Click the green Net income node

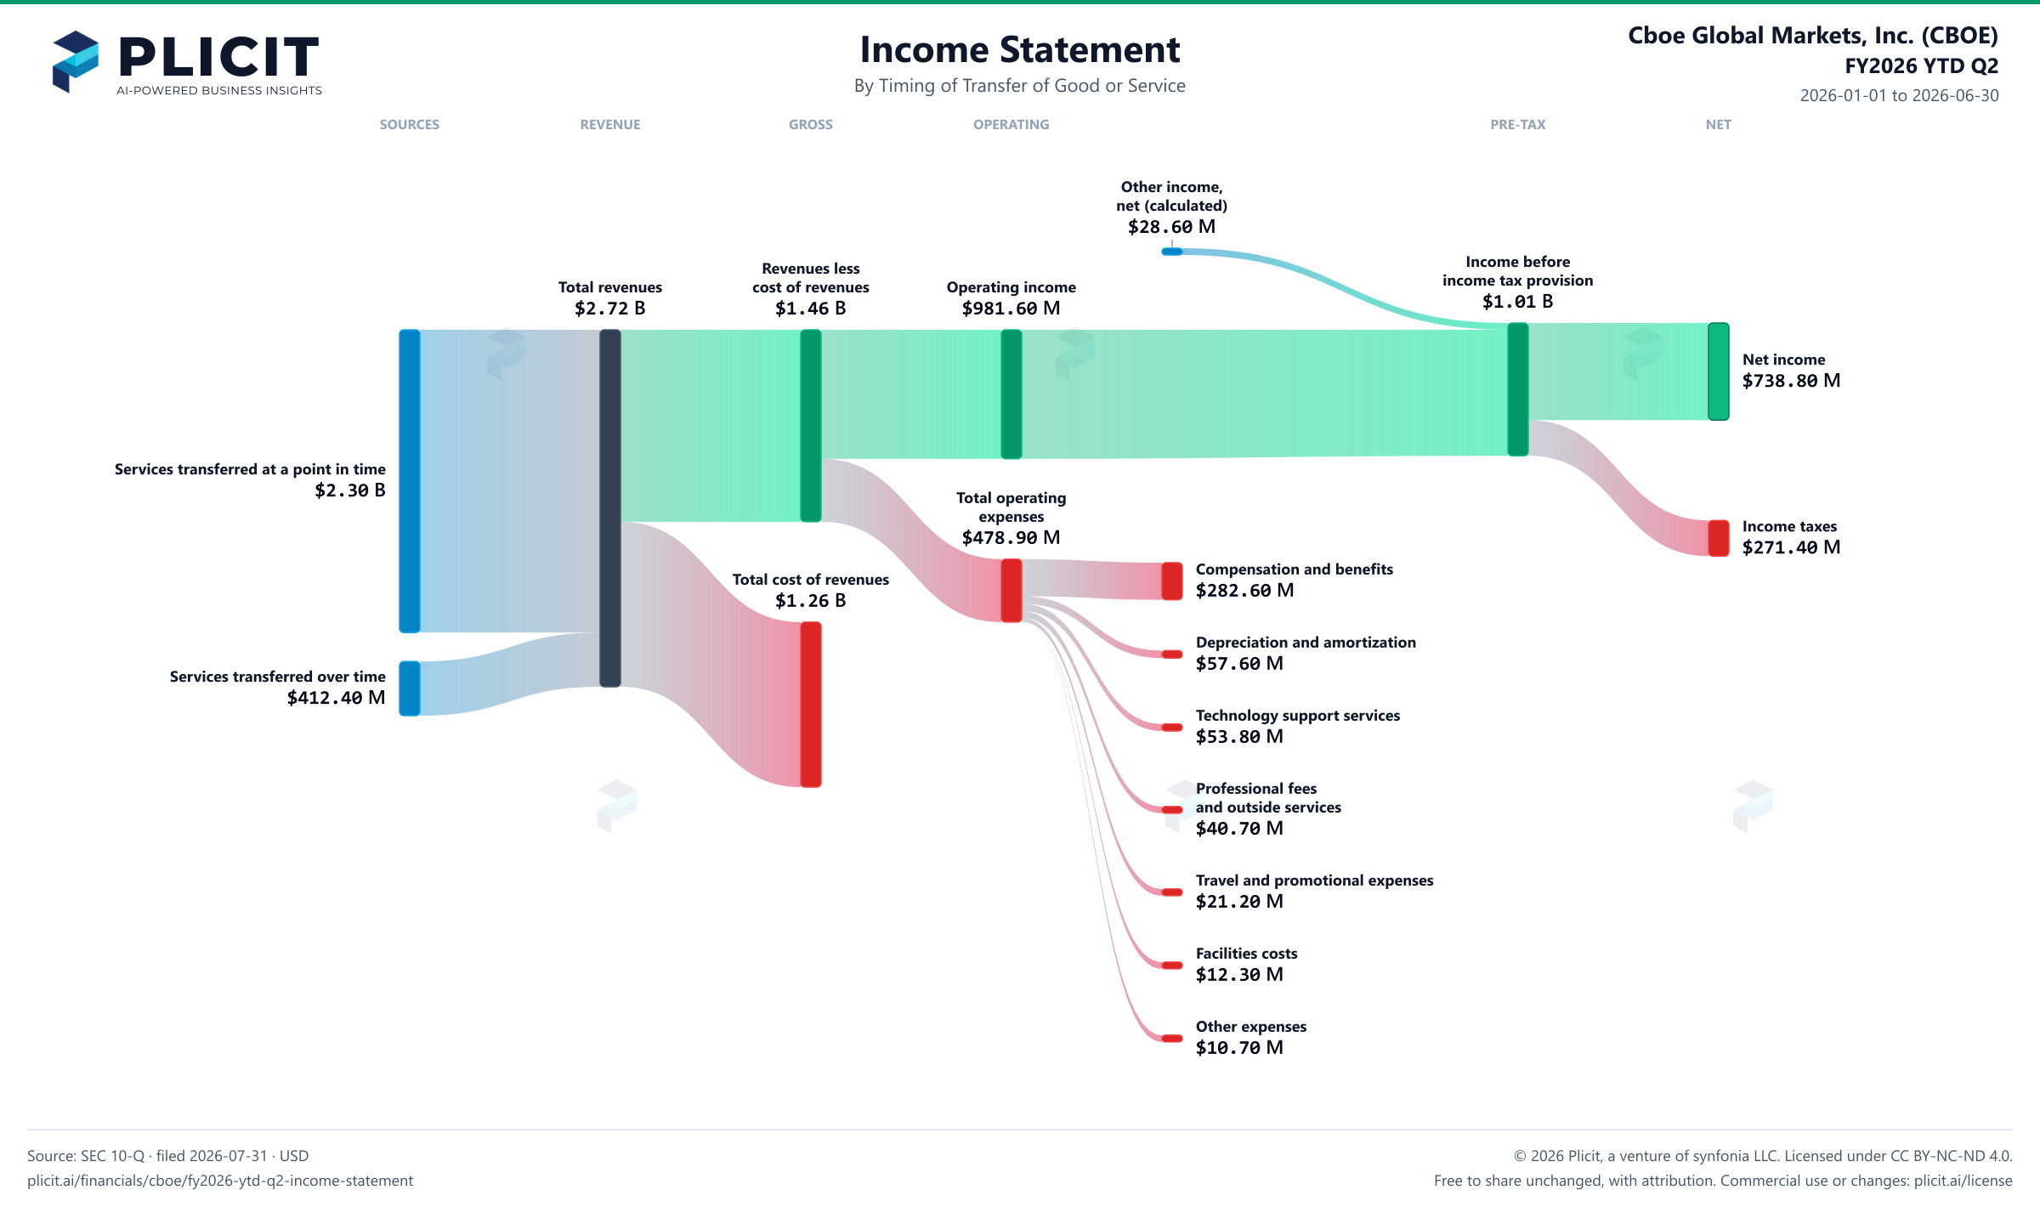[x=1719, y=371]
